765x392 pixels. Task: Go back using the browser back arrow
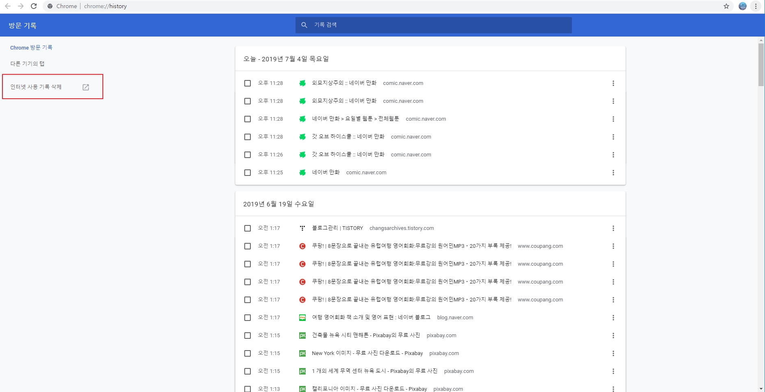(x=8, y=6)
